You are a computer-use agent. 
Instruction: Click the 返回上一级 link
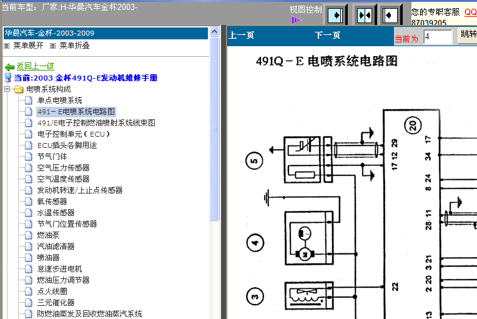tap(36, 66)
